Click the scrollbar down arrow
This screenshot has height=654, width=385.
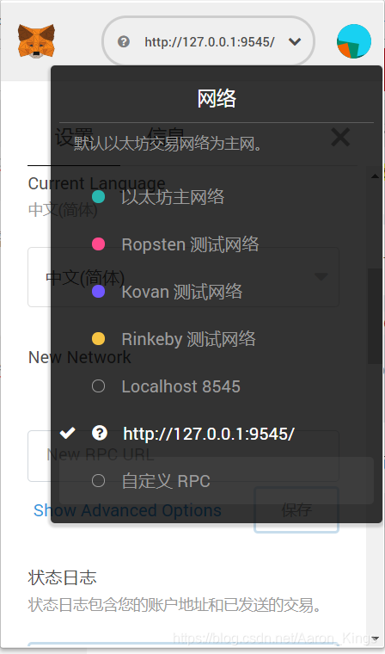click(x=375, y=639)
